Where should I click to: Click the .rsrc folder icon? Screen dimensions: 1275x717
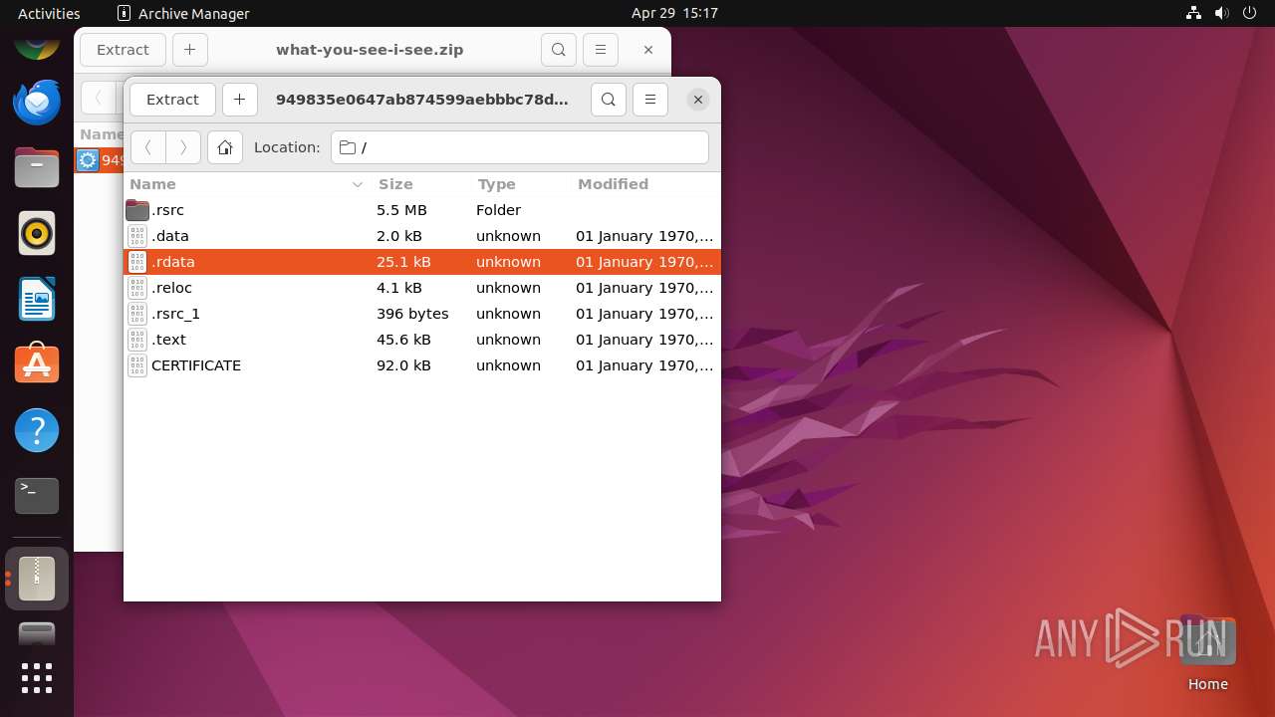point(137,210)
